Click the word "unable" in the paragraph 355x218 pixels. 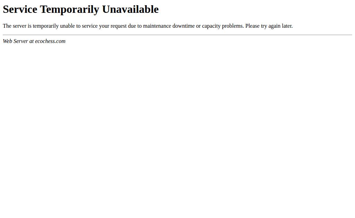click(67, 26)
